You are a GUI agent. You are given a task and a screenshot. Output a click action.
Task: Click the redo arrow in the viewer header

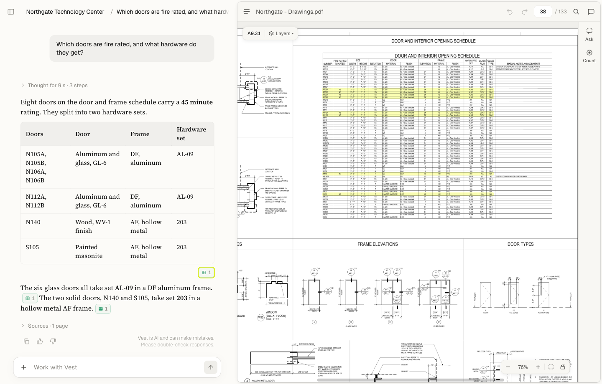point(525,12)
